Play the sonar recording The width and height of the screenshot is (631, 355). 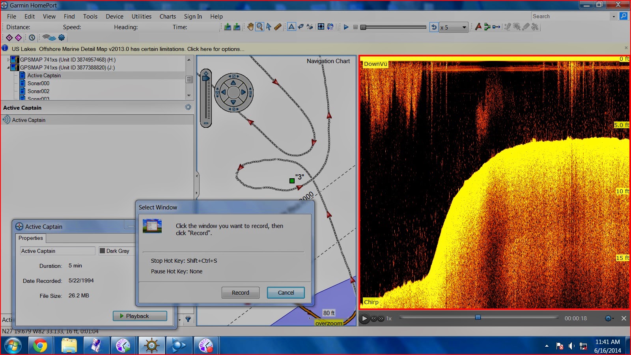(x=364, y=318)
